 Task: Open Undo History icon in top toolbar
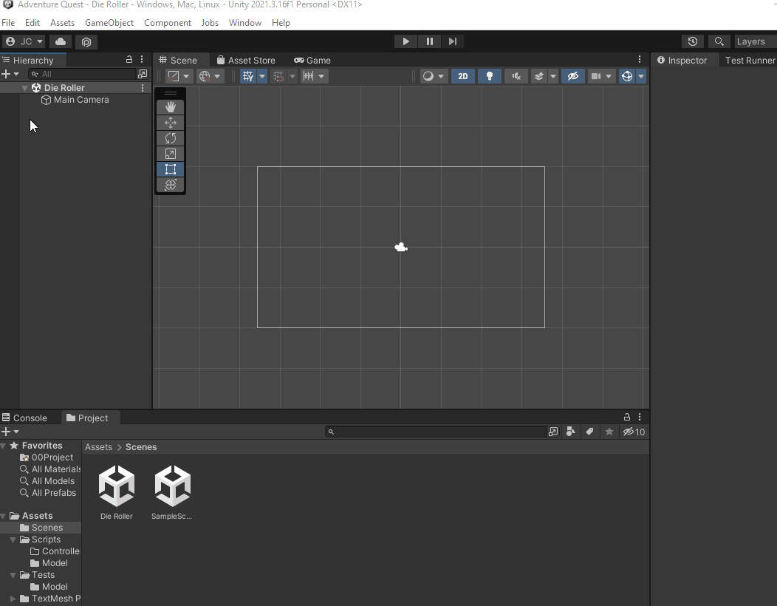pos(693,41)
